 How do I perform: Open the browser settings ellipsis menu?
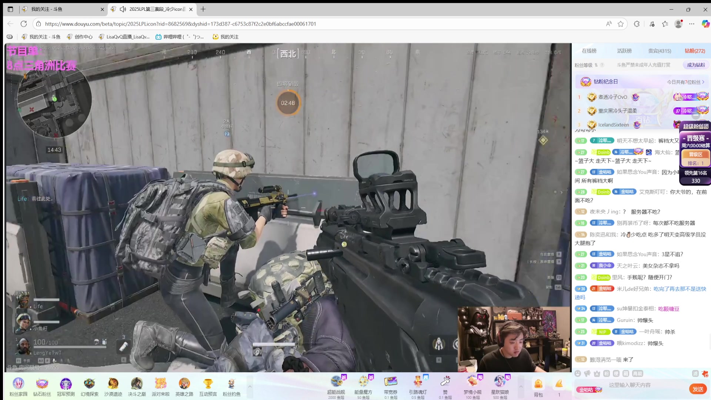pos(692,24)
